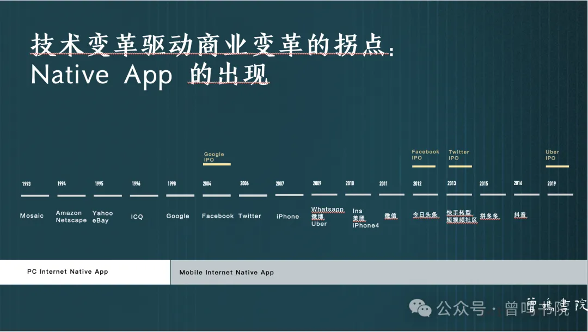
Task: Click the timeline segment bar below 2019
Action: [x=560, y=194]
